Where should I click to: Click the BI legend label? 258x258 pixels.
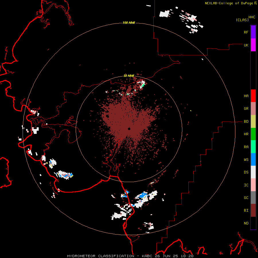pos(246,210)
